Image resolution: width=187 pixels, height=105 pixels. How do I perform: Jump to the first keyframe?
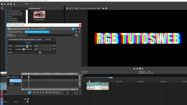pos(34,92)
